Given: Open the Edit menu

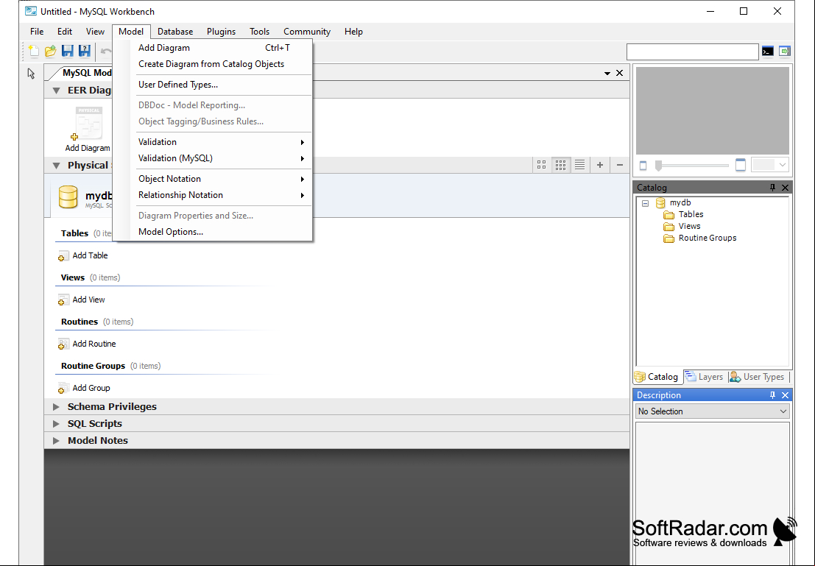Looking at the screenshot, I should click(65, 31).
